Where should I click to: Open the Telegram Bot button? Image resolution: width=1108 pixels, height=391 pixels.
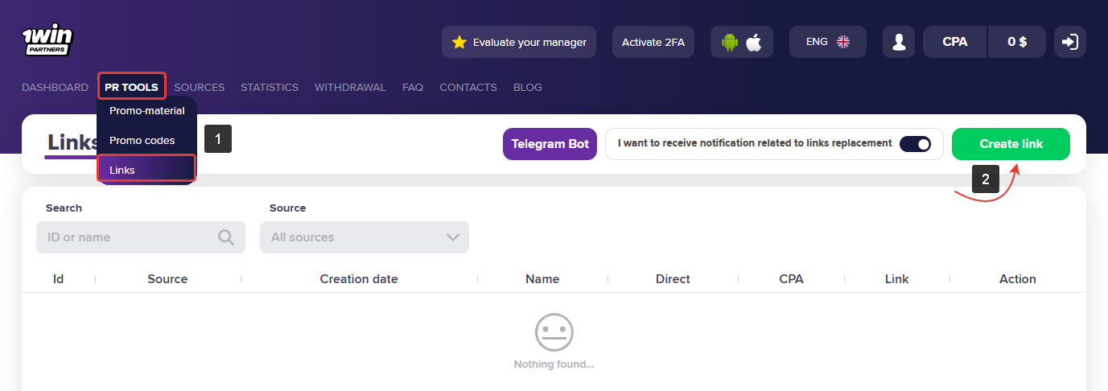click(x=550, y=144)
